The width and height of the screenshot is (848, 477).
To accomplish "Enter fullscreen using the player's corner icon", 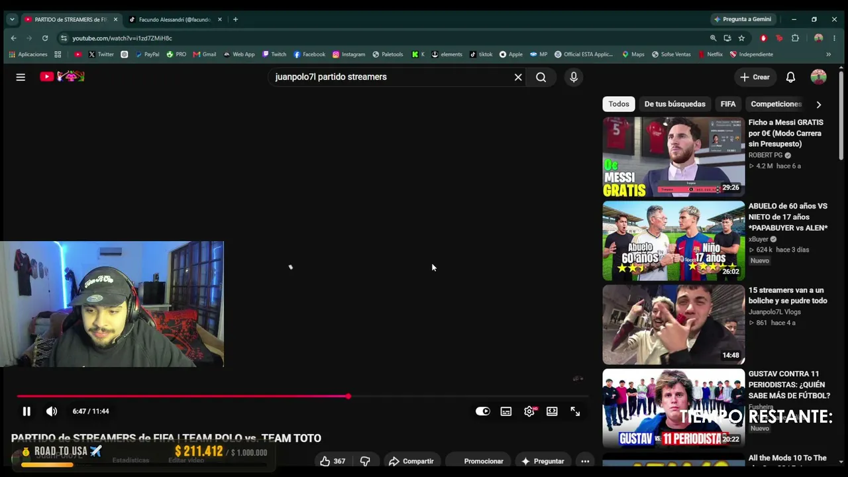I will coord(575,411).
